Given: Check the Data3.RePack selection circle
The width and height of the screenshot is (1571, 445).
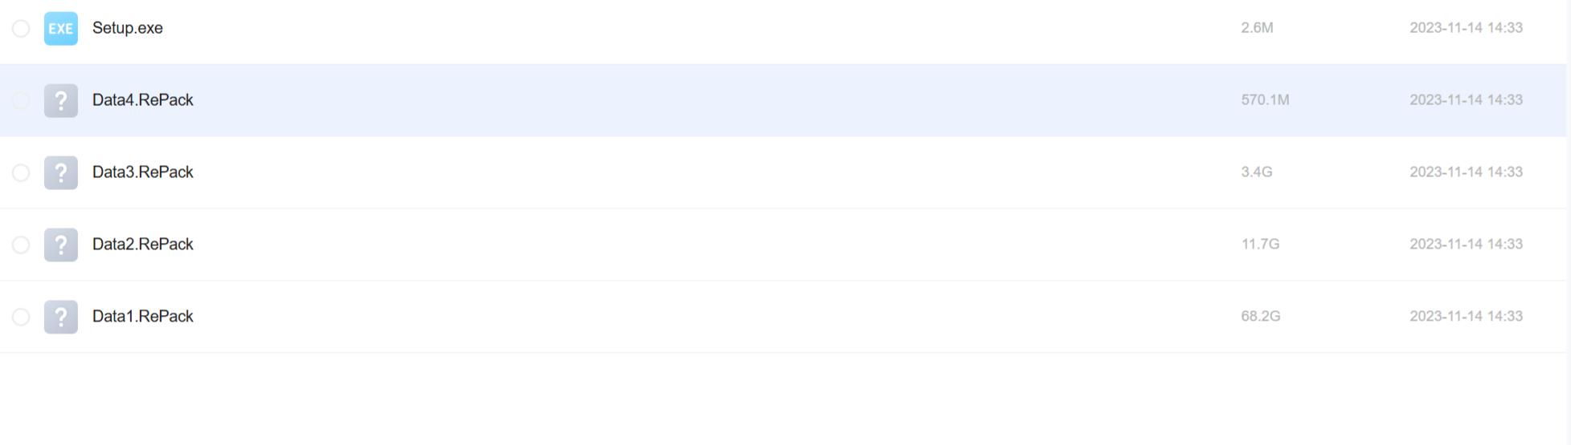Looking at the screenshot, I should (x=21, y=173).
